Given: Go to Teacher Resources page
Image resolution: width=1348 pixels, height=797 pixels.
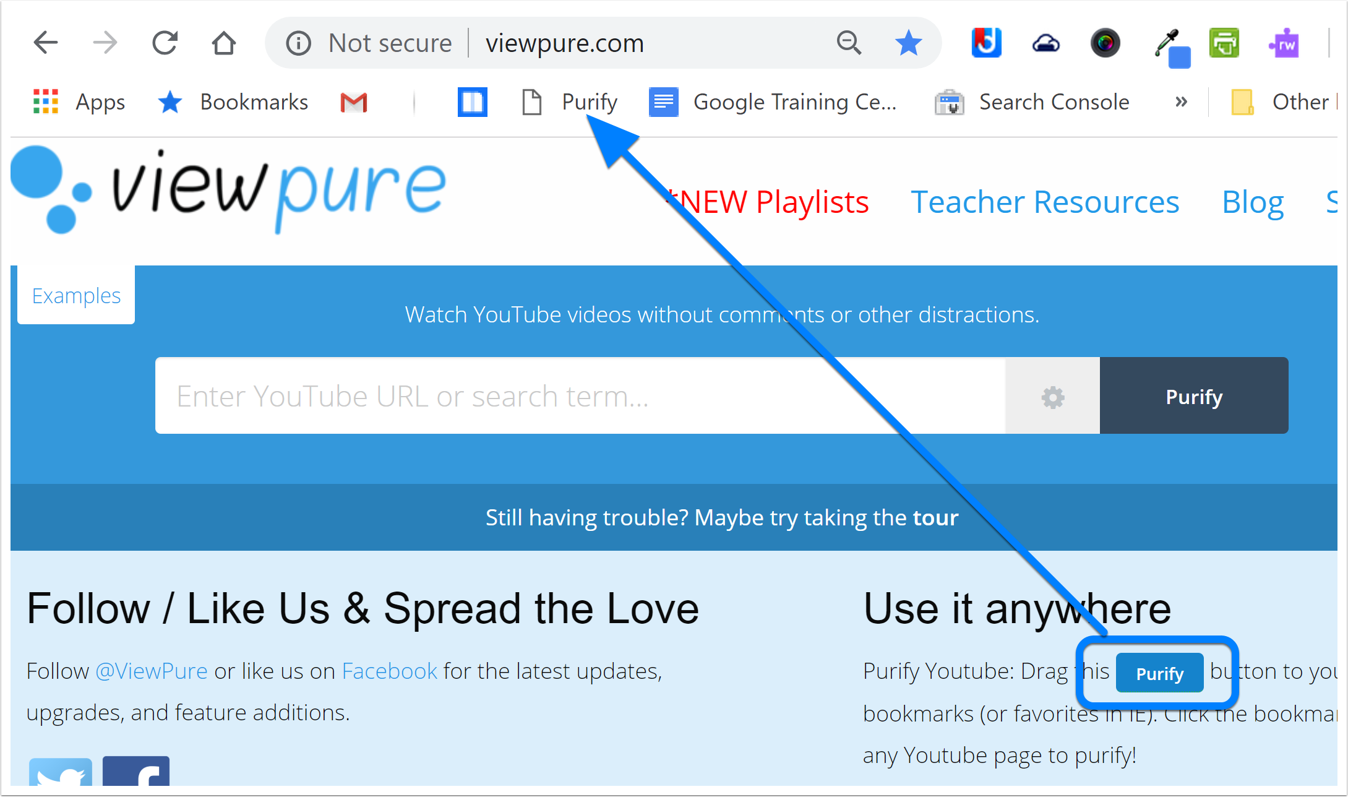Looking at the screenshot, I should point(1045,202).
